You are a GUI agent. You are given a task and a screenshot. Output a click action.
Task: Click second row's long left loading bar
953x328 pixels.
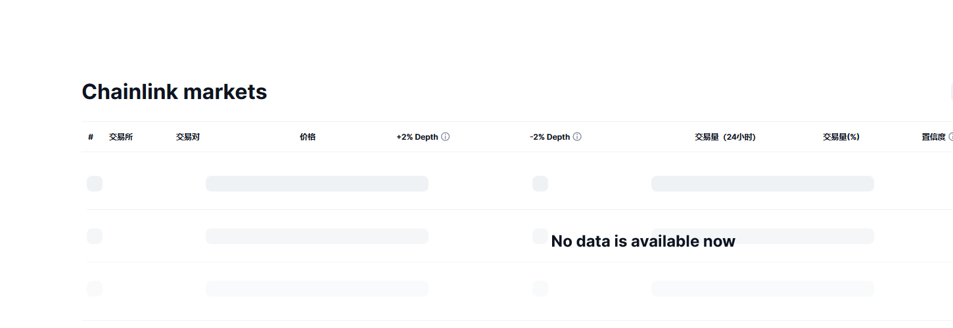coord(317,236)
